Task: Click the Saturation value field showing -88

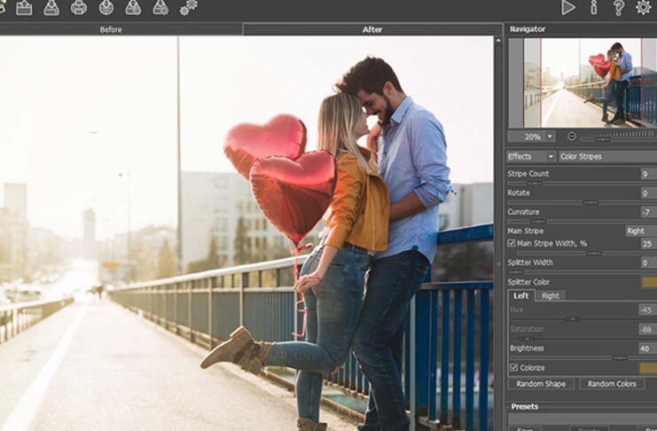Action: pos(648,329)
